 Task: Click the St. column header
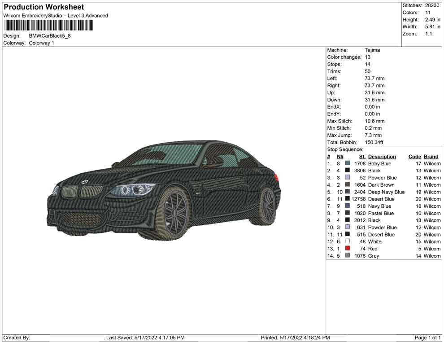click(x=362, y=157)
